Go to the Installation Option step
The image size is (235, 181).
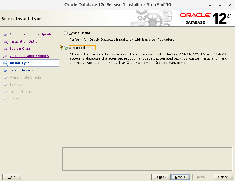[x=24, y=41]
